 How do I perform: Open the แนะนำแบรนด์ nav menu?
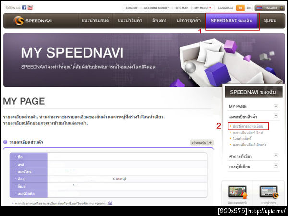[x=96, y=20]
